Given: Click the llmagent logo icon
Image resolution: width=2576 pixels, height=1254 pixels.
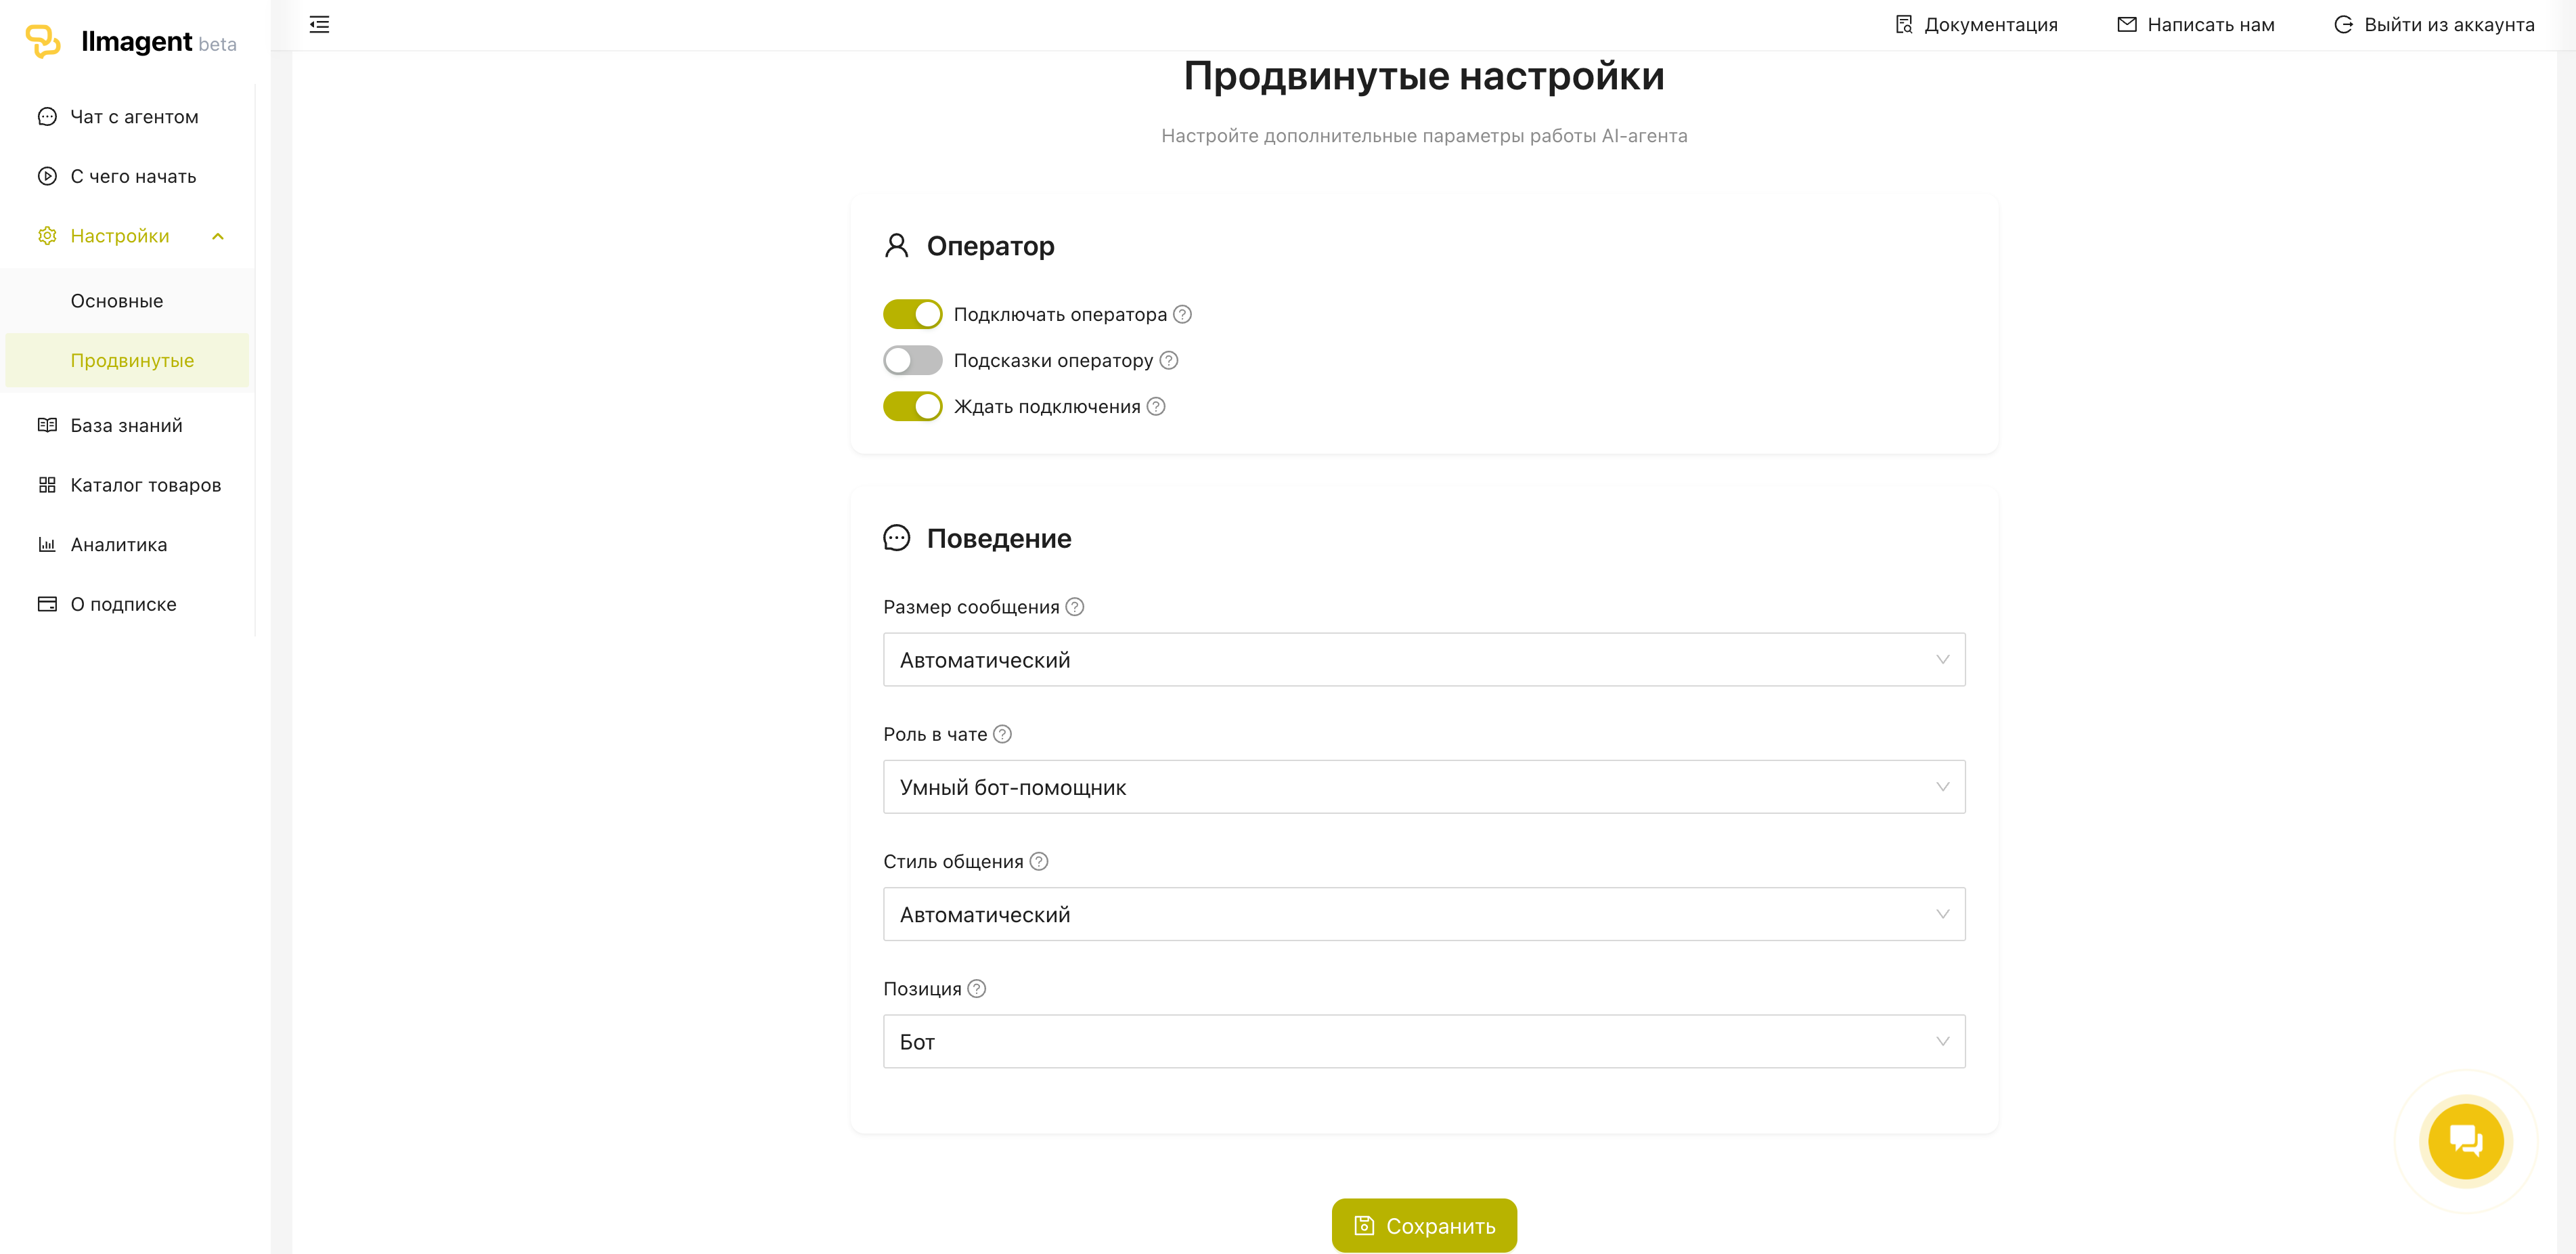Looking at the screenshot, I should (42, 41).
